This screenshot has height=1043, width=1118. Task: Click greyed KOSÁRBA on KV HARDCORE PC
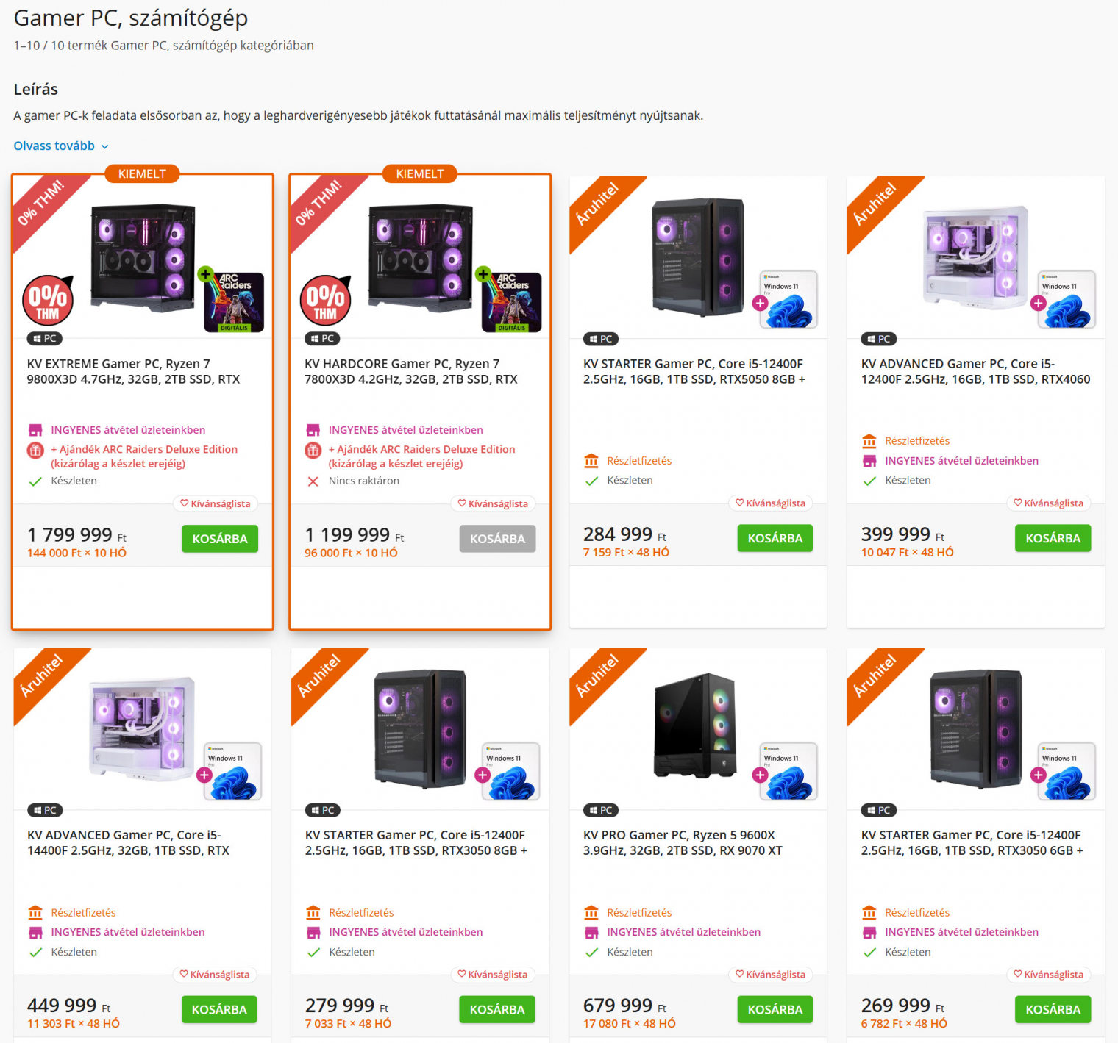pyautogui.click(x=497, y=539)
